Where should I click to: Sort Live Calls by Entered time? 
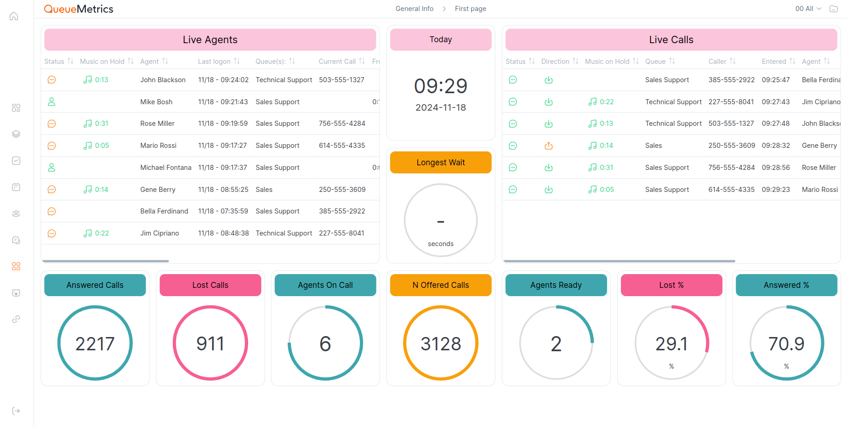point(792,61)
